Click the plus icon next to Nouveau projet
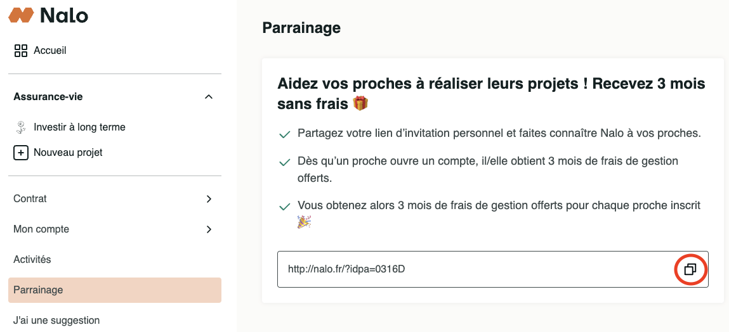 click(x=20, y=153)
